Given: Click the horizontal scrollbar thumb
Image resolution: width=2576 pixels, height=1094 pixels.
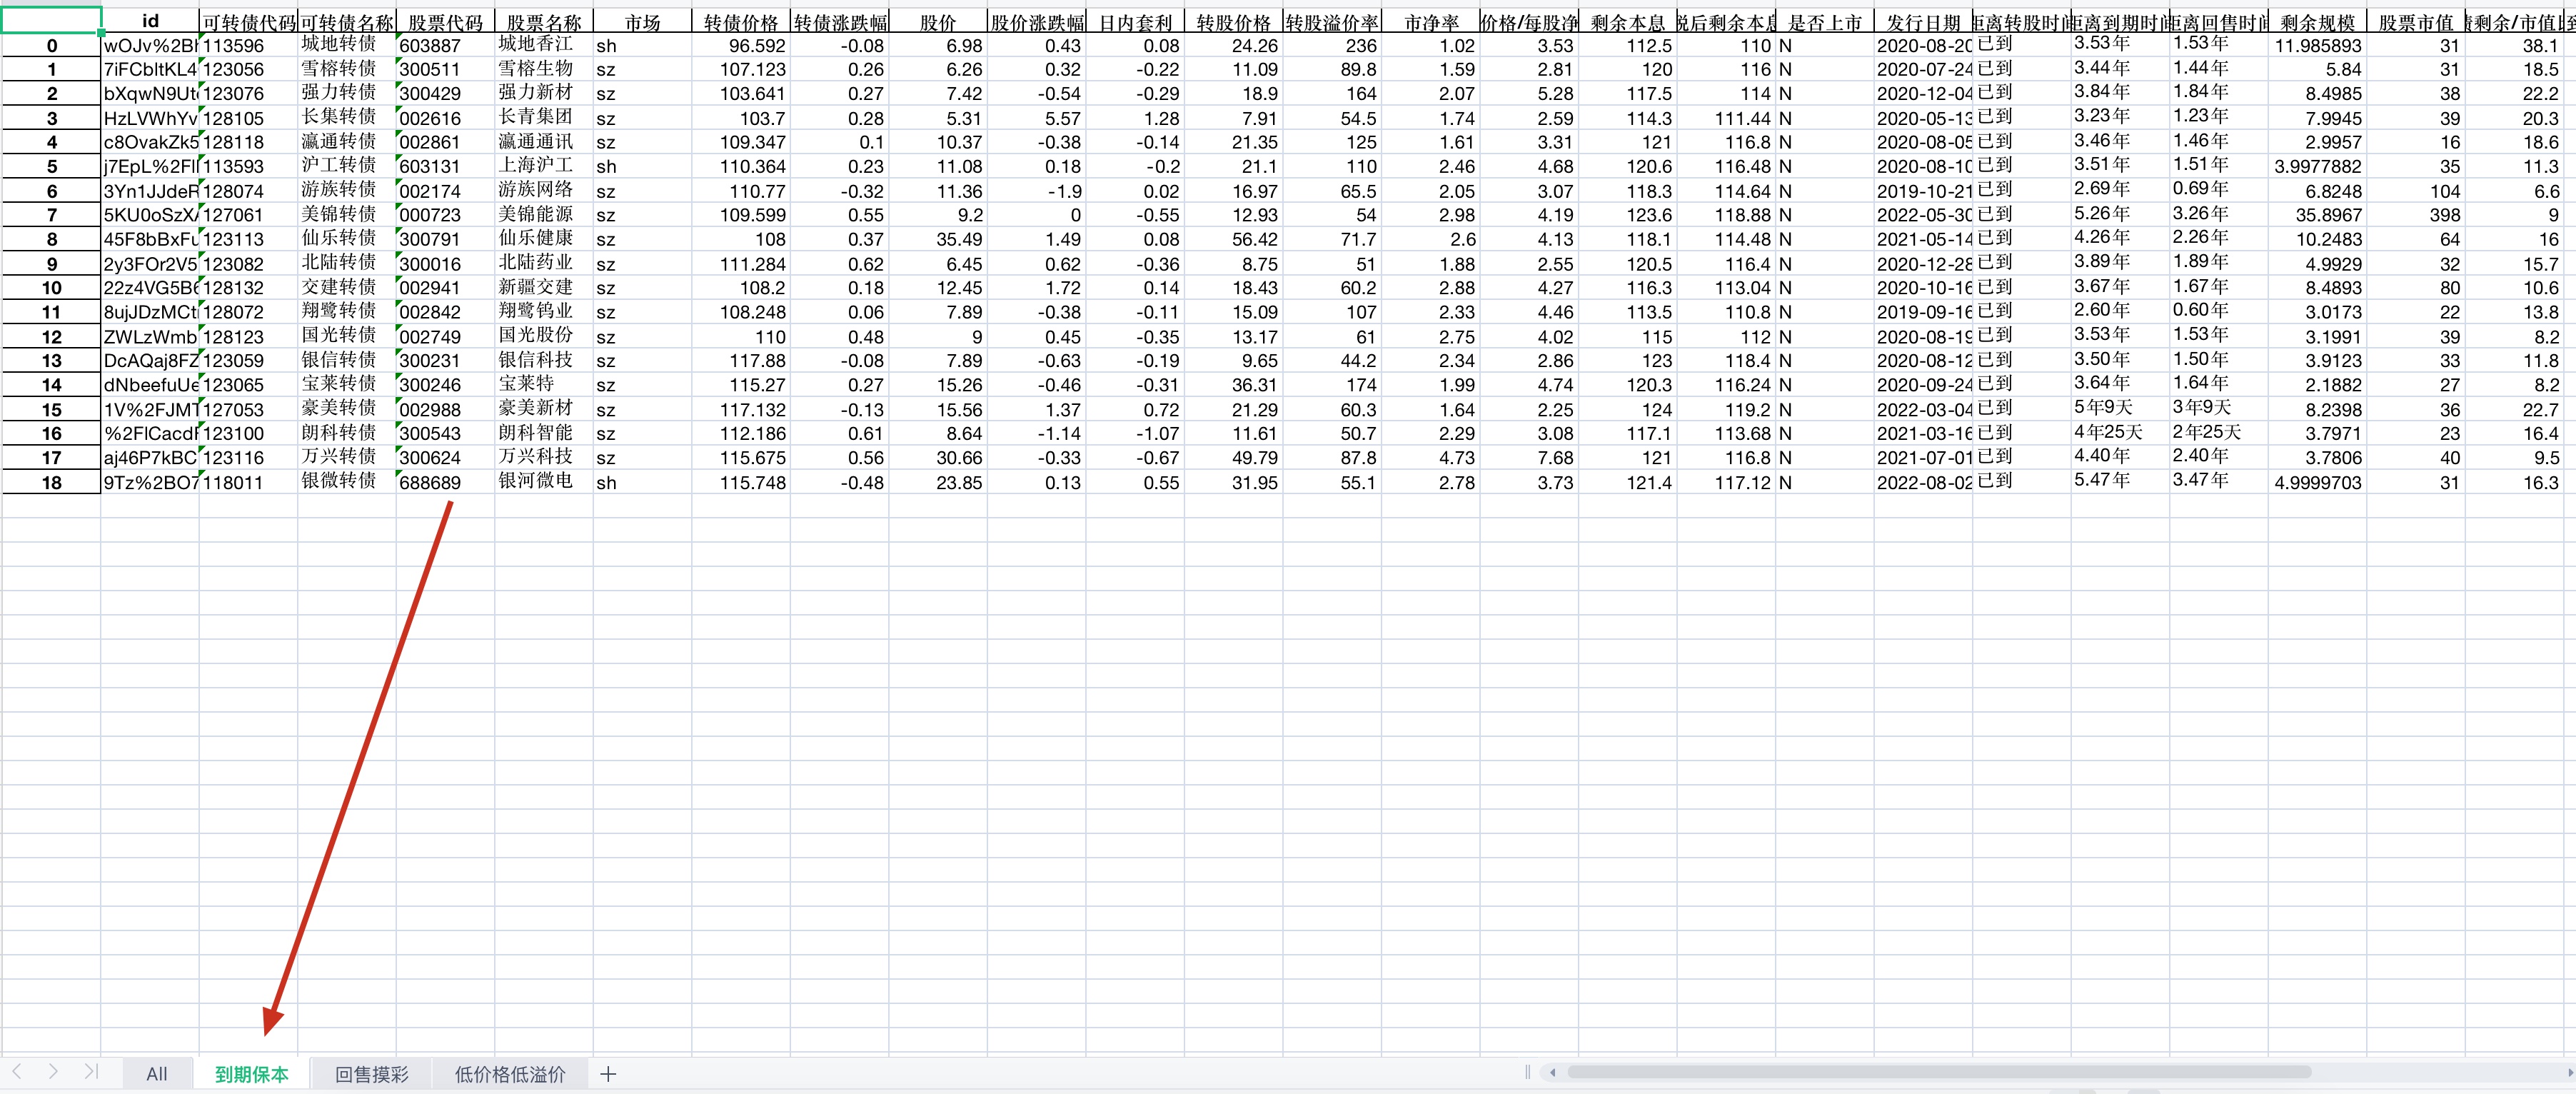Looking at the screenshot, I should pos(1940,1073).
